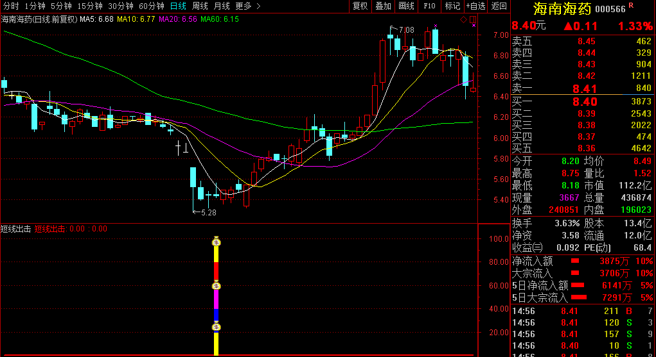656x357 pixels.
Task: Click the magenta x marker above candle
Action: tap(436, 26)
